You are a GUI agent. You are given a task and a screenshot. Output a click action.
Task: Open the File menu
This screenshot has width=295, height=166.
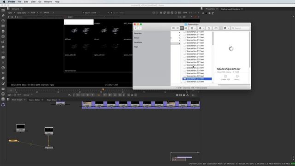19,2
